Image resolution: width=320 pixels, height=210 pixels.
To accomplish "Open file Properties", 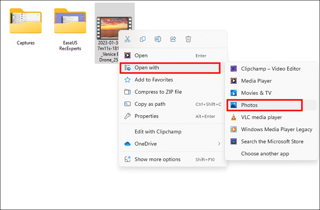I will (x=173, y=116).
